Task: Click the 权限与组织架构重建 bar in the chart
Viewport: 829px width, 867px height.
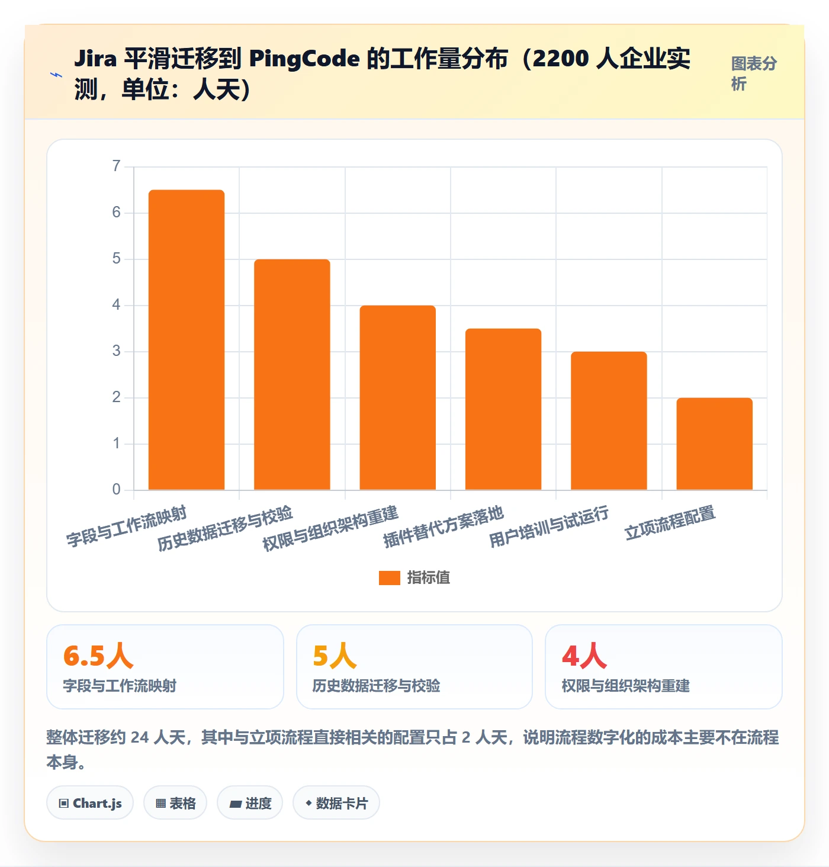Action: [398, 398]
